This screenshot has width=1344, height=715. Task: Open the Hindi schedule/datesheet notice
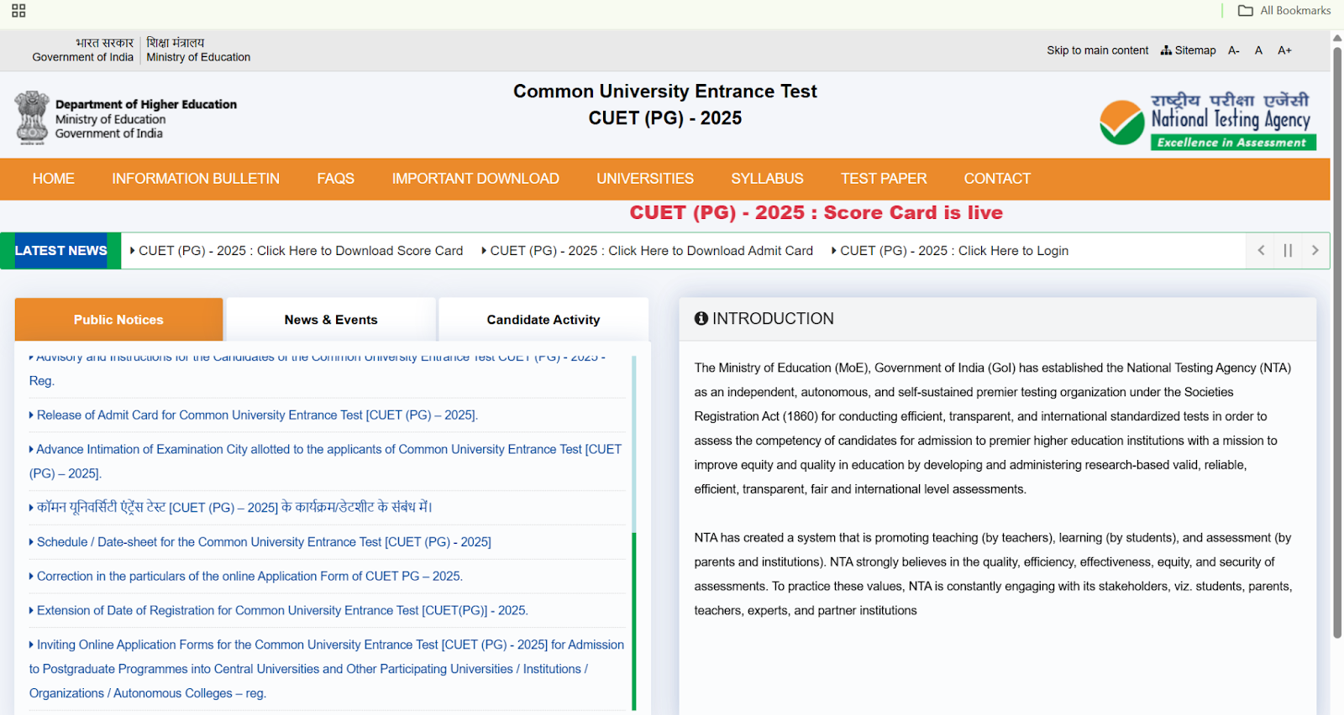pyautogui.click(x=231, y=507)
